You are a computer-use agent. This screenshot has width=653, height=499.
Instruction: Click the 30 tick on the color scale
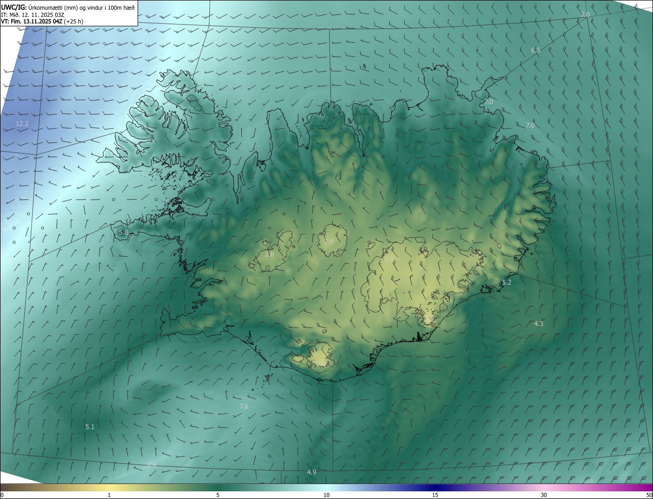point(544,495)
